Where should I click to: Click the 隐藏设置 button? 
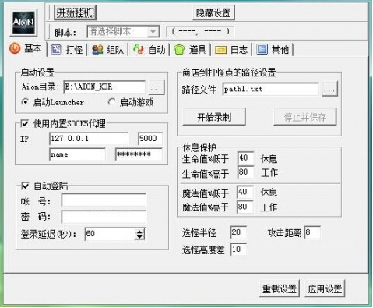[x=213, y=12]
